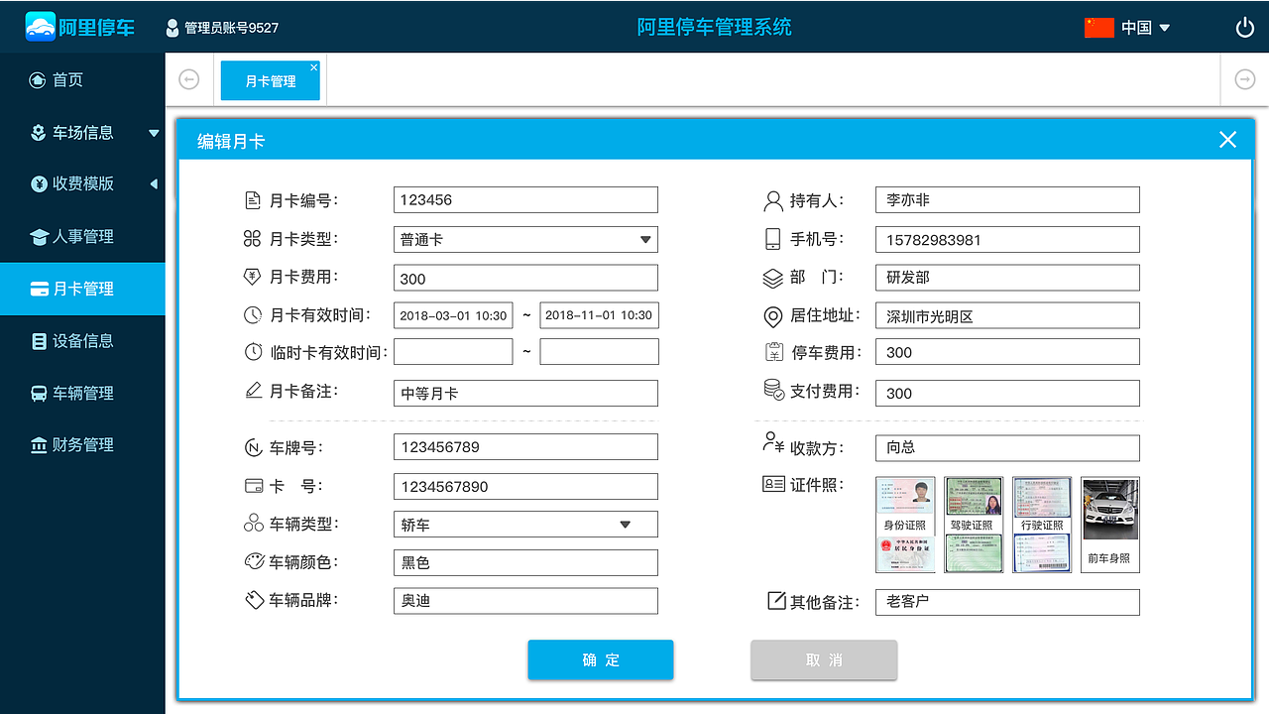Go to 设备信息 in the sidebar
The image size is (1269, 714).
click(82, 341)
